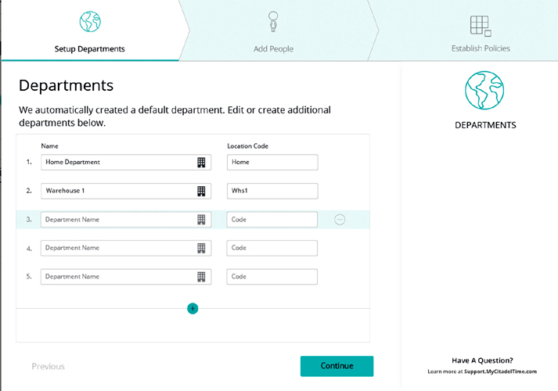
Task: Focus the row 4 Department Name field
Action: click(126, 248)
